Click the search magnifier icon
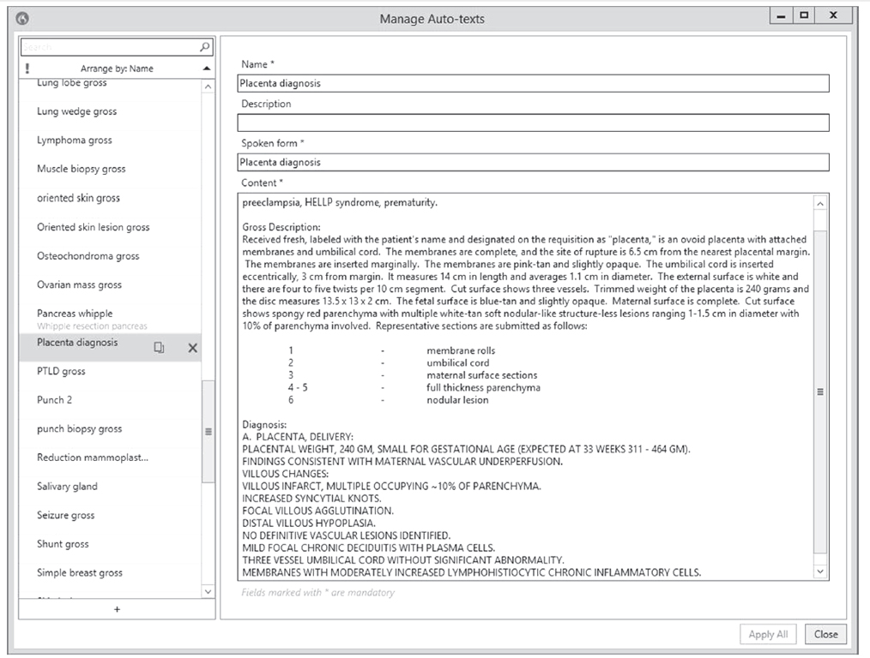Screen dimensions: 870x658 click(x=204, y=48)
